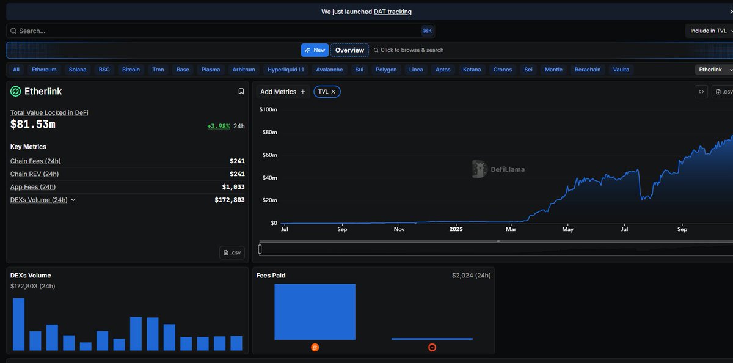Open the DAT tracking link
The width and height of the screenshot is (733, 363).
coord(393,12)
